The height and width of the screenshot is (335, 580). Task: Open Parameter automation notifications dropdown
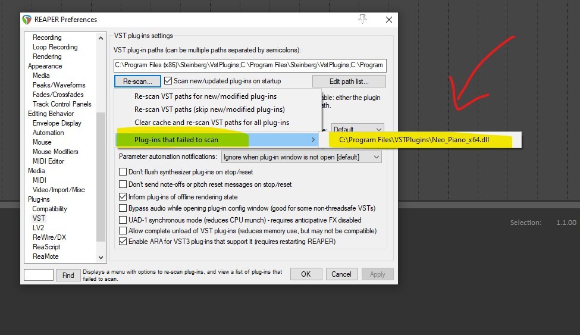(301, 157)
